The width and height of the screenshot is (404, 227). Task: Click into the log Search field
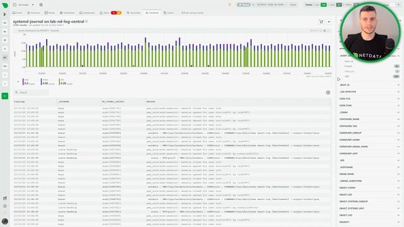click(x=32, y=93)
